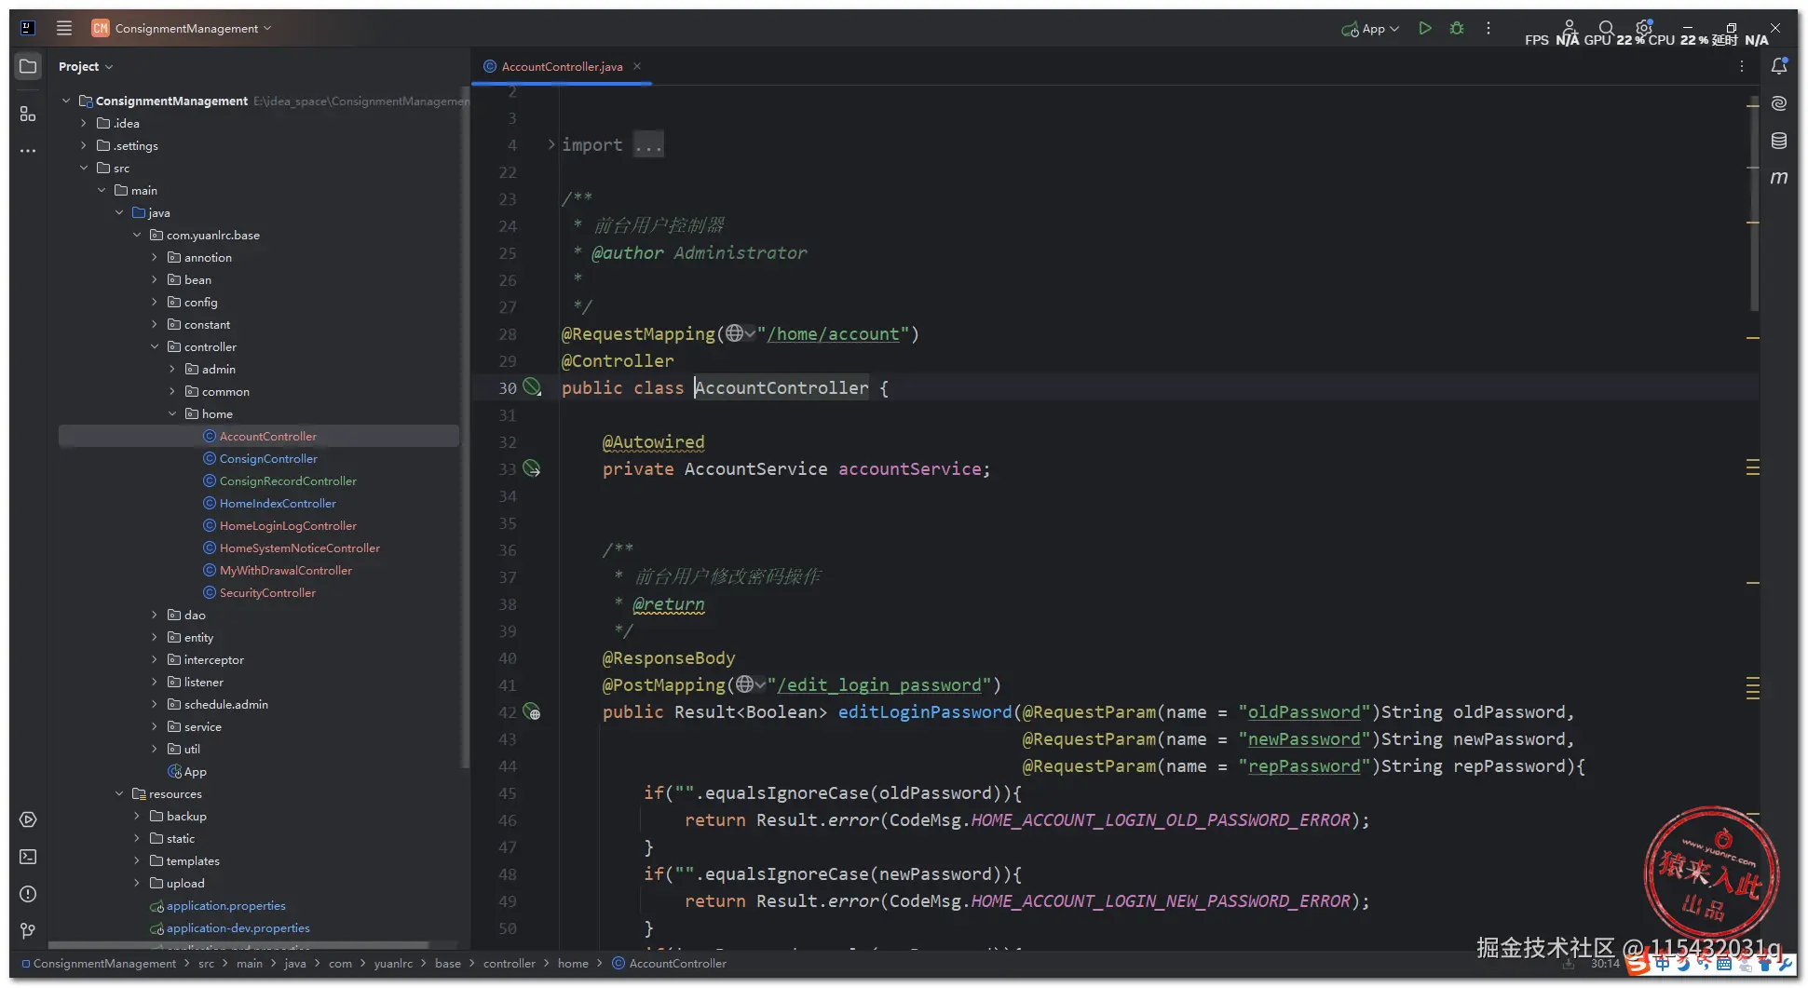Place cursor on editLoginPassword method name
This screenshot has width=1808, height=988.
[924, 711]
